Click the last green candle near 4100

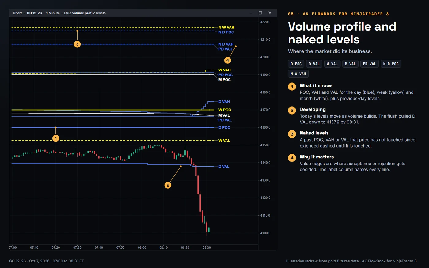[209, 230]
